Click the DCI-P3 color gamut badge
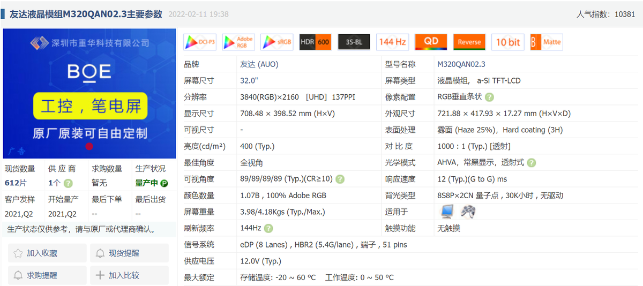This screenshot has width=643, height=286. click(x=199, y=42)
